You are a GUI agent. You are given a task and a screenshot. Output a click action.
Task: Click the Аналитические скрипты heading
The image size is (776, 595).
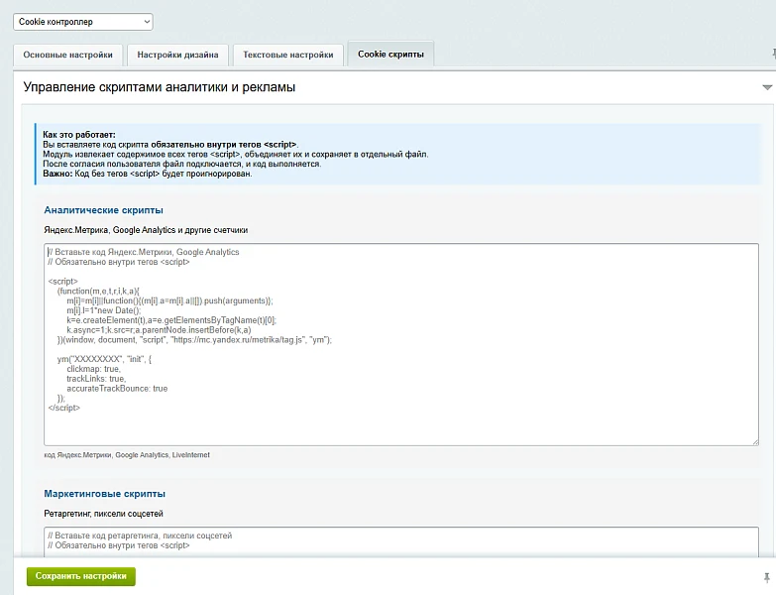(103, 210)
